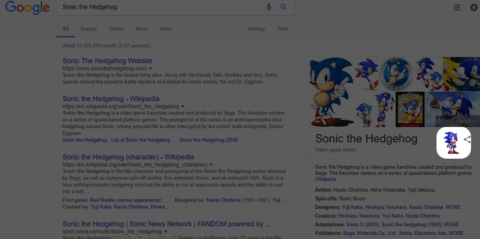Click More images on the image strip
This screenshot has height=239, width=480.
457,121
